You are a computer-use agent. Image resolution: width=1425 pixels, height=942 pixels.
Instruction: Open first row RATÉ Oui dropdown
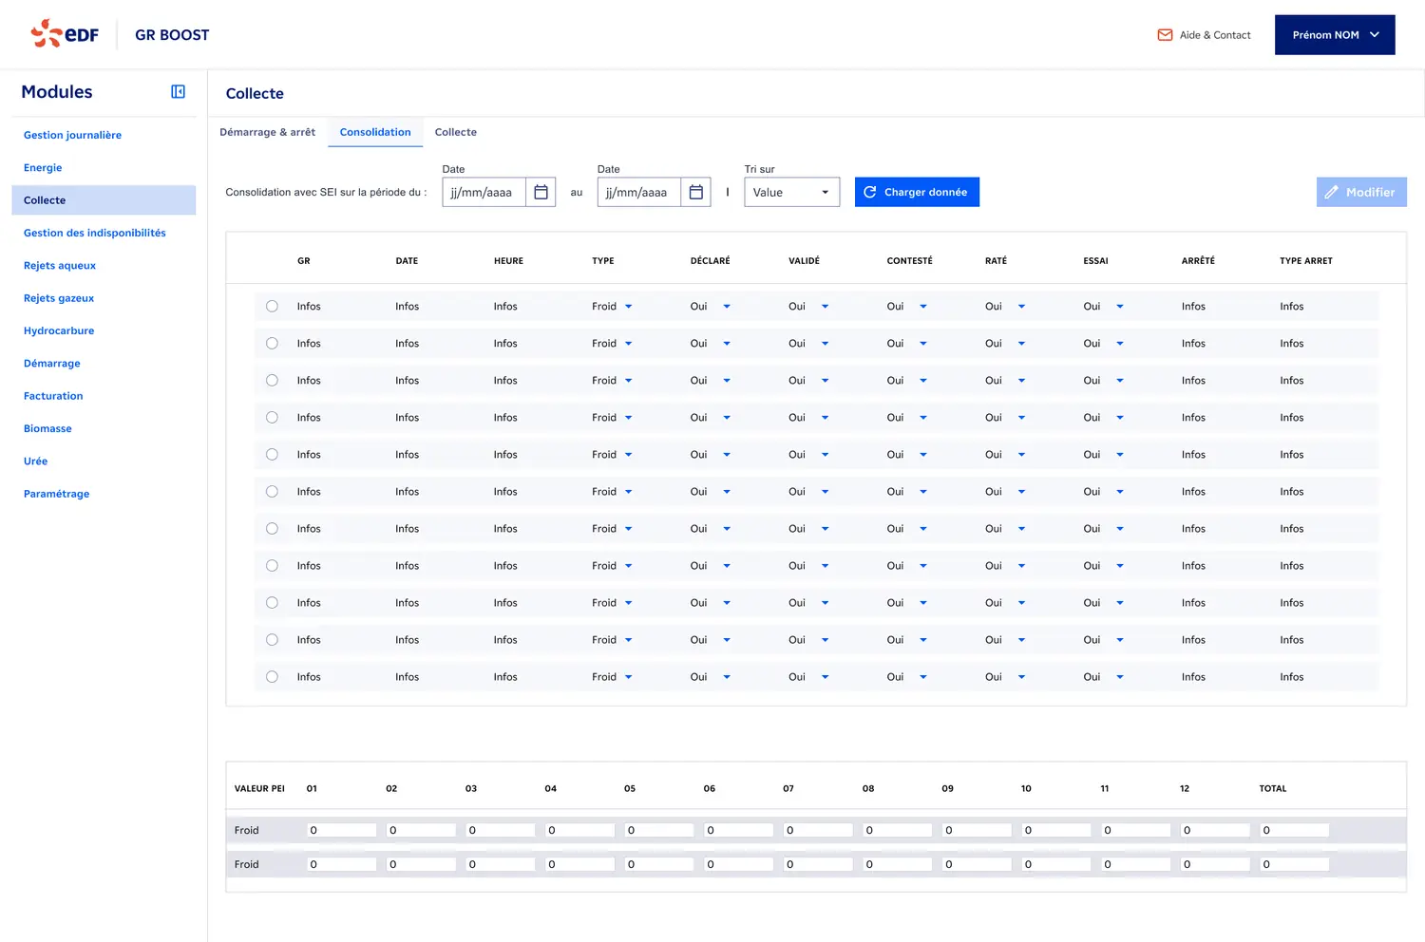pyautogui.click(x=1005, y=306)
